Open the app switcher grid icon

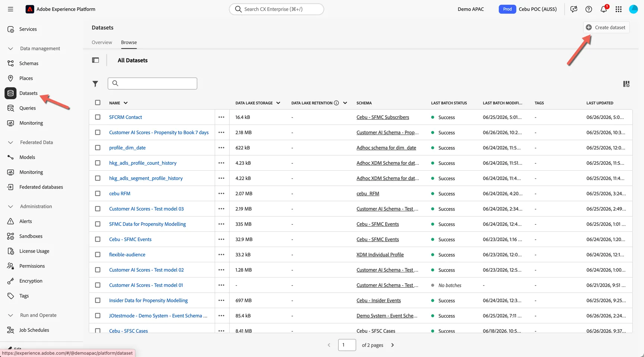click(619, 9)
